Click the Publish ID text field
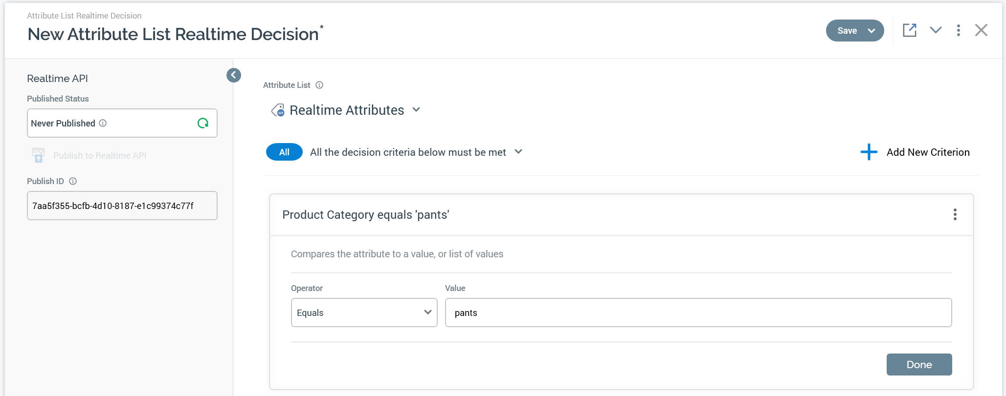The image size is (1006, 396). tap(122, 206)
